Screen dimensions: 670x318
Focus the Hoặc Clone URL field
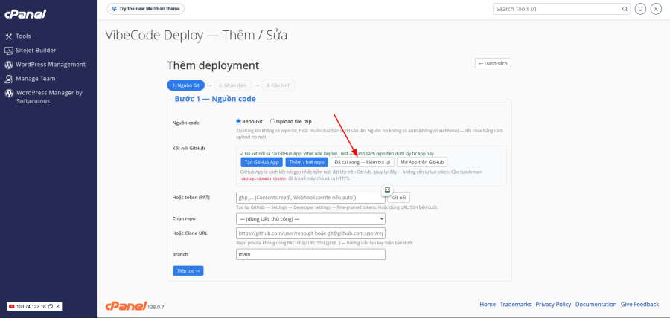click(310, 233)
